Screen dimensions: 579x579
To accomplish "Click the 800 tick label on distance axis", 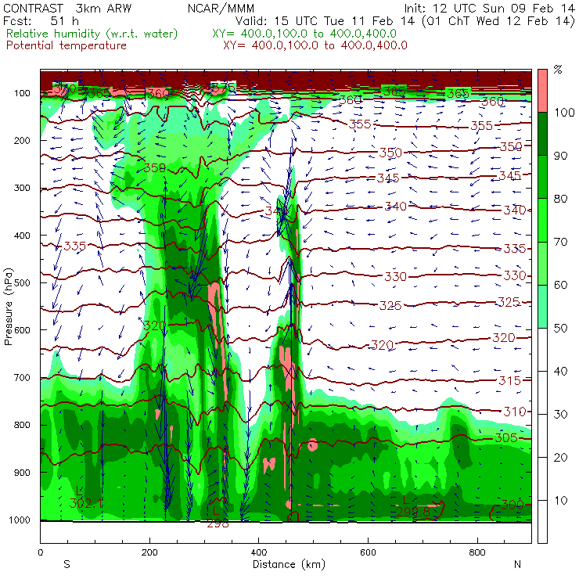I will tap(477, 552).
